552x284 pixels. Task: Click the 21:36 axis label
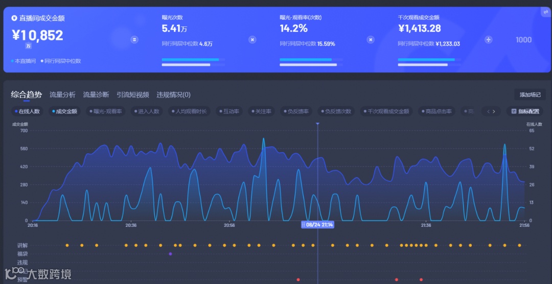point(426,225)
